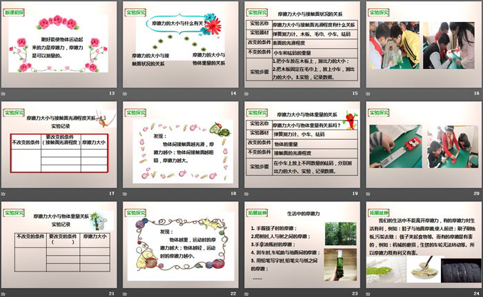Click slide number 14 label
The height and width of the screenshot is (297, 483).
pos(233,93)
